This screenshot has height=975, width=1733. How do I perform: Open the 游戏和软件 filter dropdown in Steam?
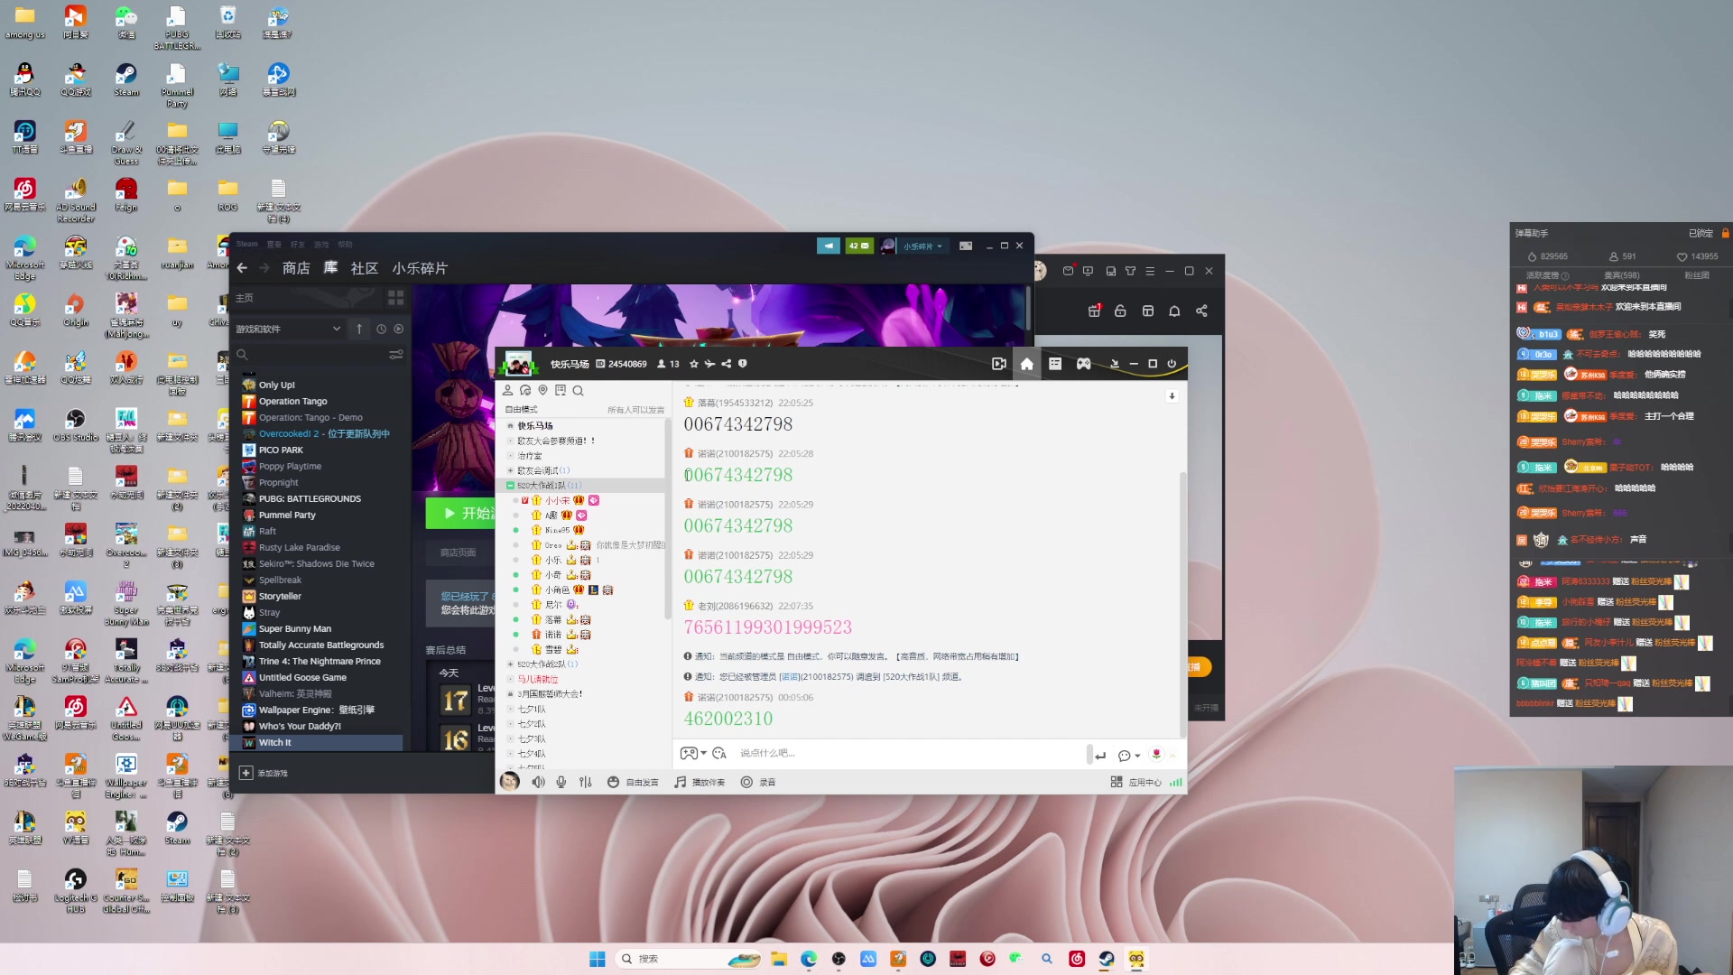coord(289,329)
